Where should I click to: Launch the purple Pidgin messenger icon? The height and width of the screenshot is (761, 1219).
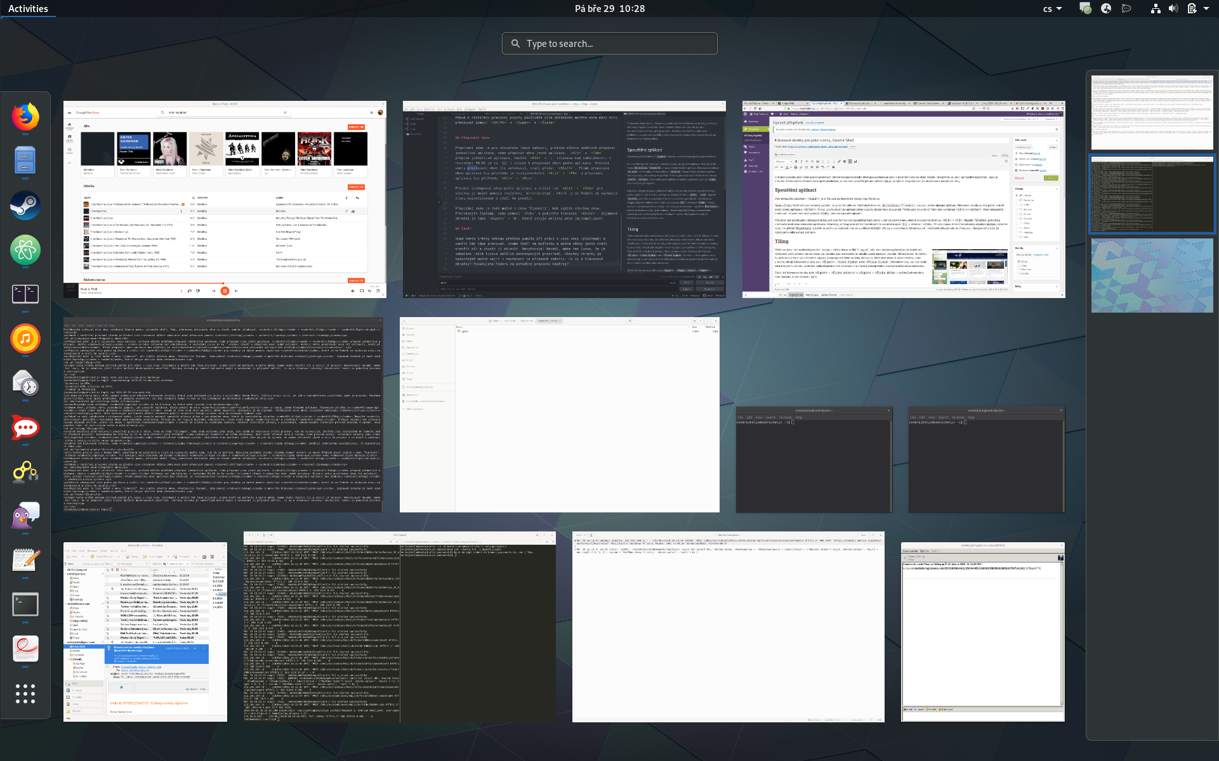coord(25,516)
